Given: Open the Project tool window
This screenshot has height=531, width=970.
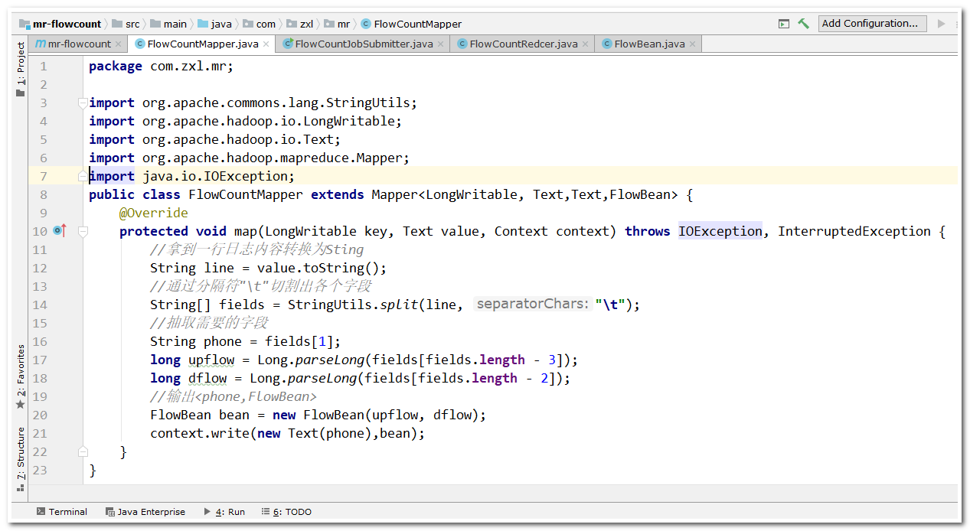Looking at the screenshot, I should (21, 70).
